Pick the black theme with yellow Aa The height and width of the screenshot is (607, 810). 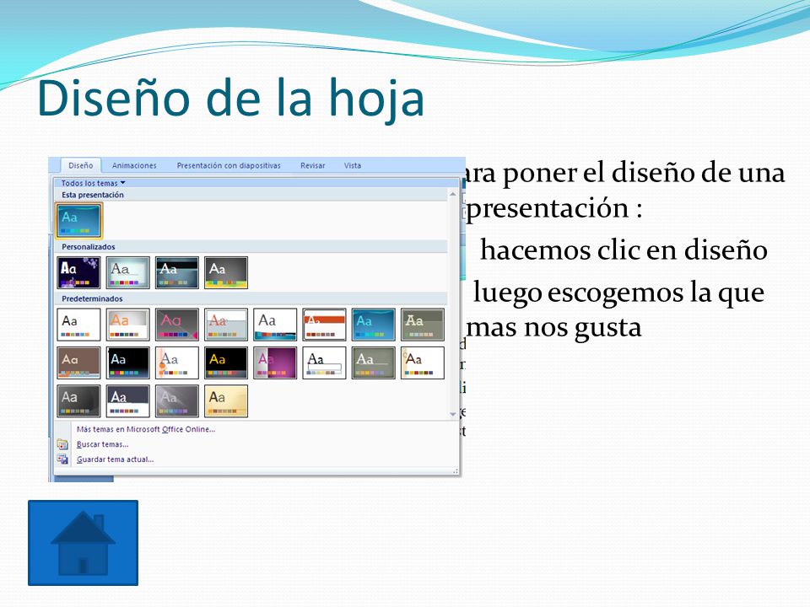coord(226,363)
